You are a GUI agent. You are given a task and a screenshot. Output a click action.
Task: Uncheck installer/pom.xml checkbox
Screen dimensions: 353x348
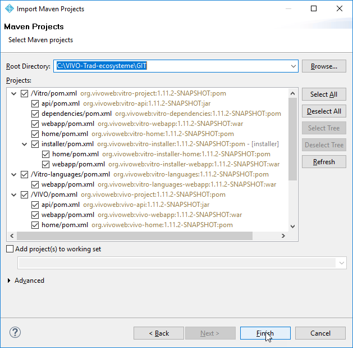tap(35, 144)
